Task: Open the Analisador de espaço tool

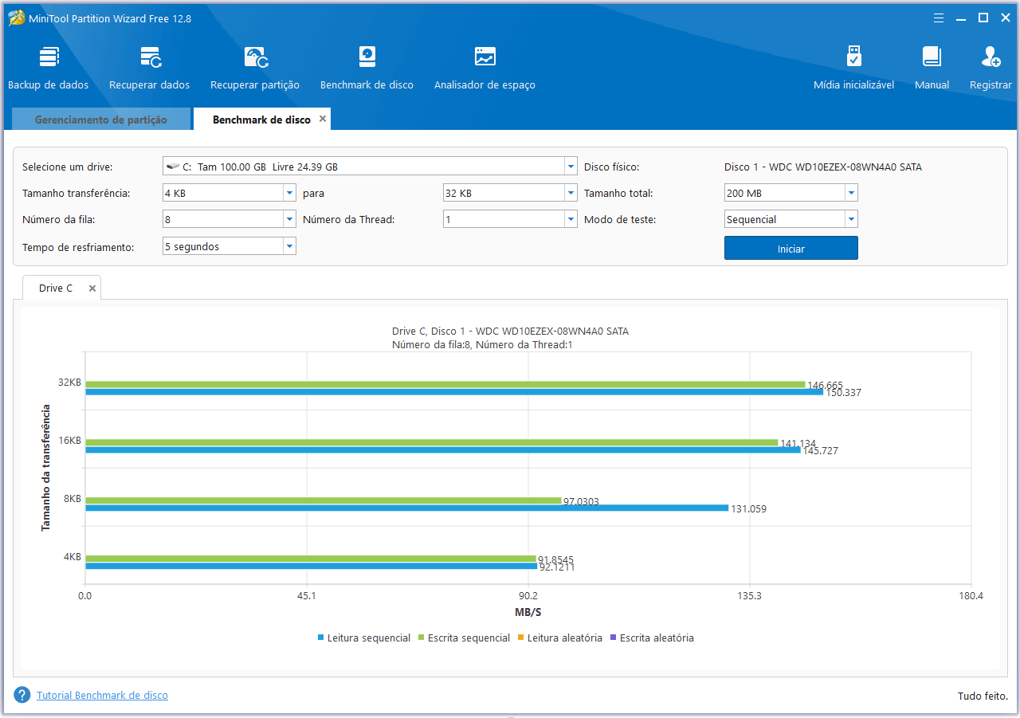Action: tap(484, 57)
